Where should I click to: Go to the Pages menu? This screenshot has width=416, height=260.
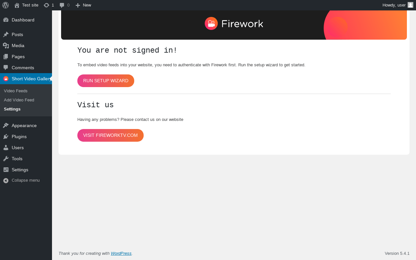[18, 57]
